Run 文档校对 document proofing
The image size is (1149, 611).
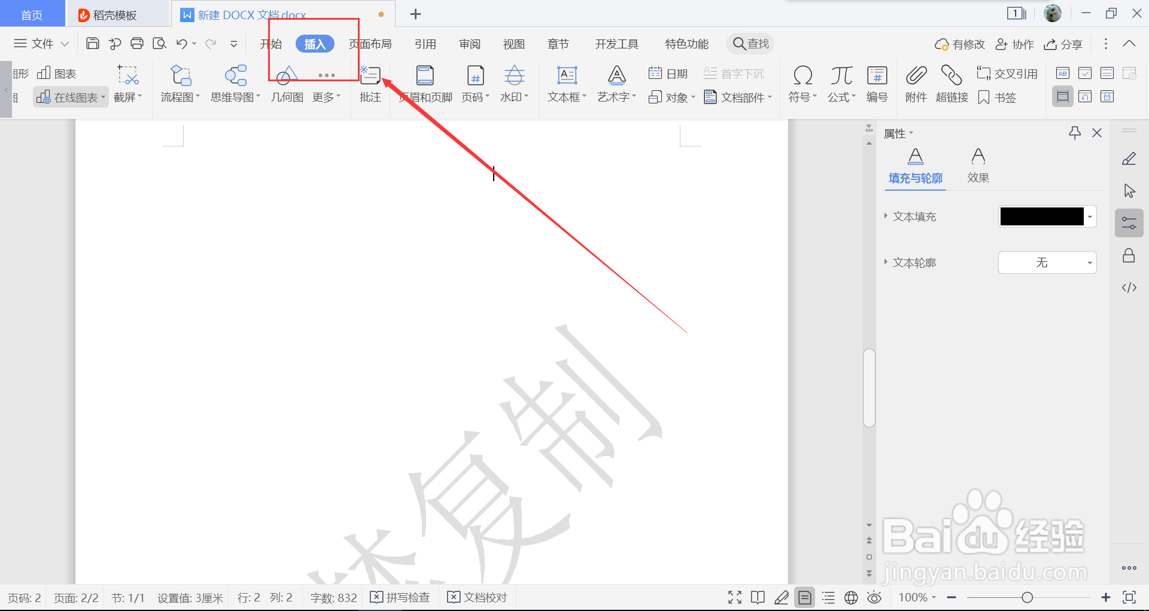coord(477,597)
